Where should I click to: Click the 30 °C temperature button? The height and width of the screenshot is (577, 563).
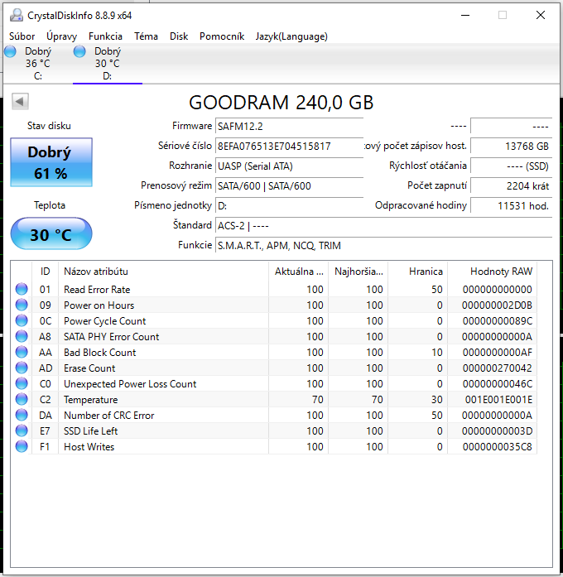click(x=51, y=233)
